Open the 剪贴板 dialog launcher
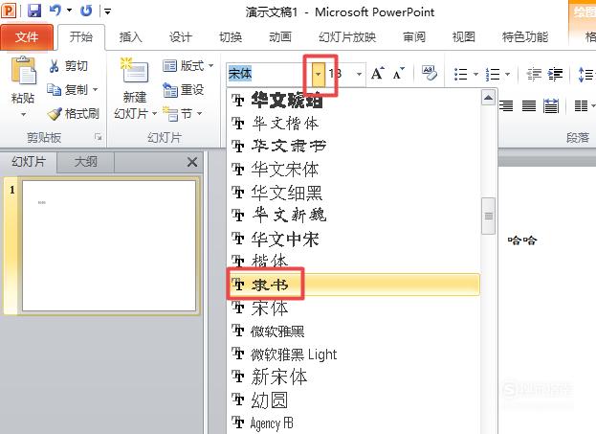The image size is (596, 434). click(x=99, y=137)
